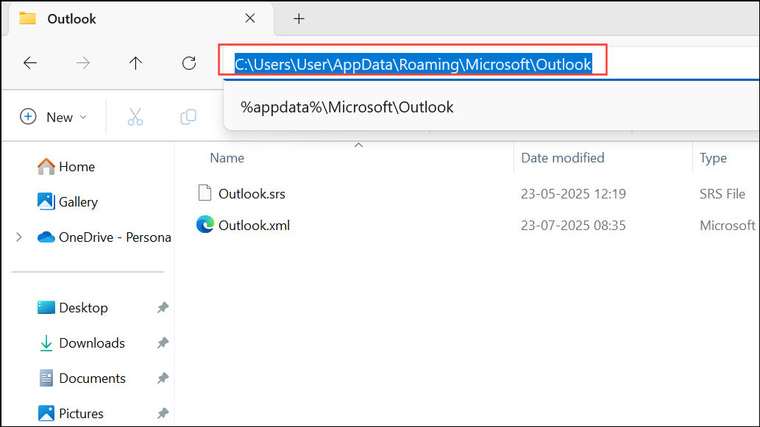Sort files by Type column
This screenshot has width=760, height=427.
coord(713,158)
